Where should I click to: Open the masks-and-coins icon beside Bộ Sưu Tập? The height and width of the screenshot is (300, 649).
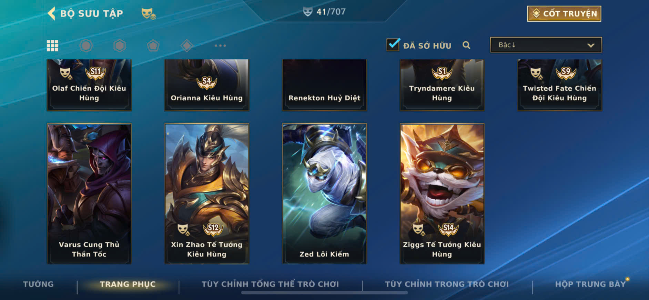[x=149, y=14]
